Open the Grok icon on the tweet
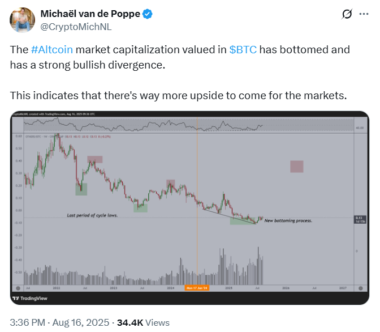This screenshot has width=380, height=332. pos(347,14)
